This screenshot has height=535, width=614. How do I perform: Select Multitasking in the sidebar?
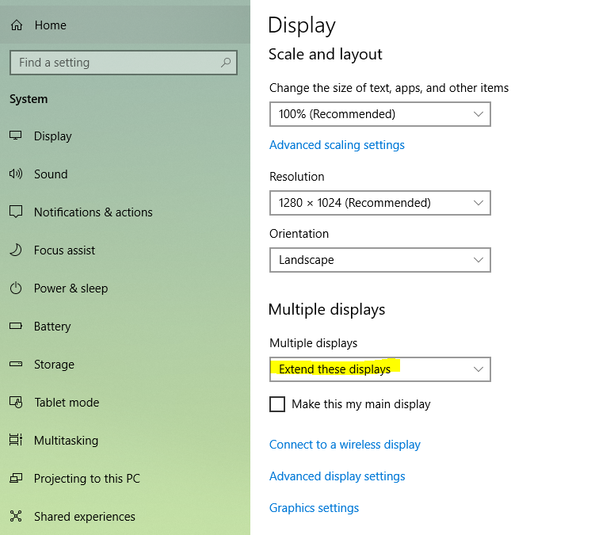tap(66, 441)
